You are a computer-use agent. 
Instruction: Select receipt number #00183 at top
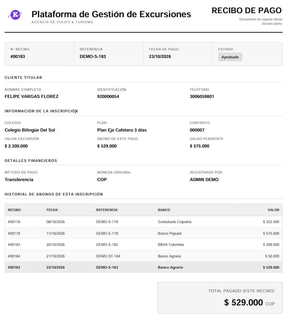coord(18,56)
